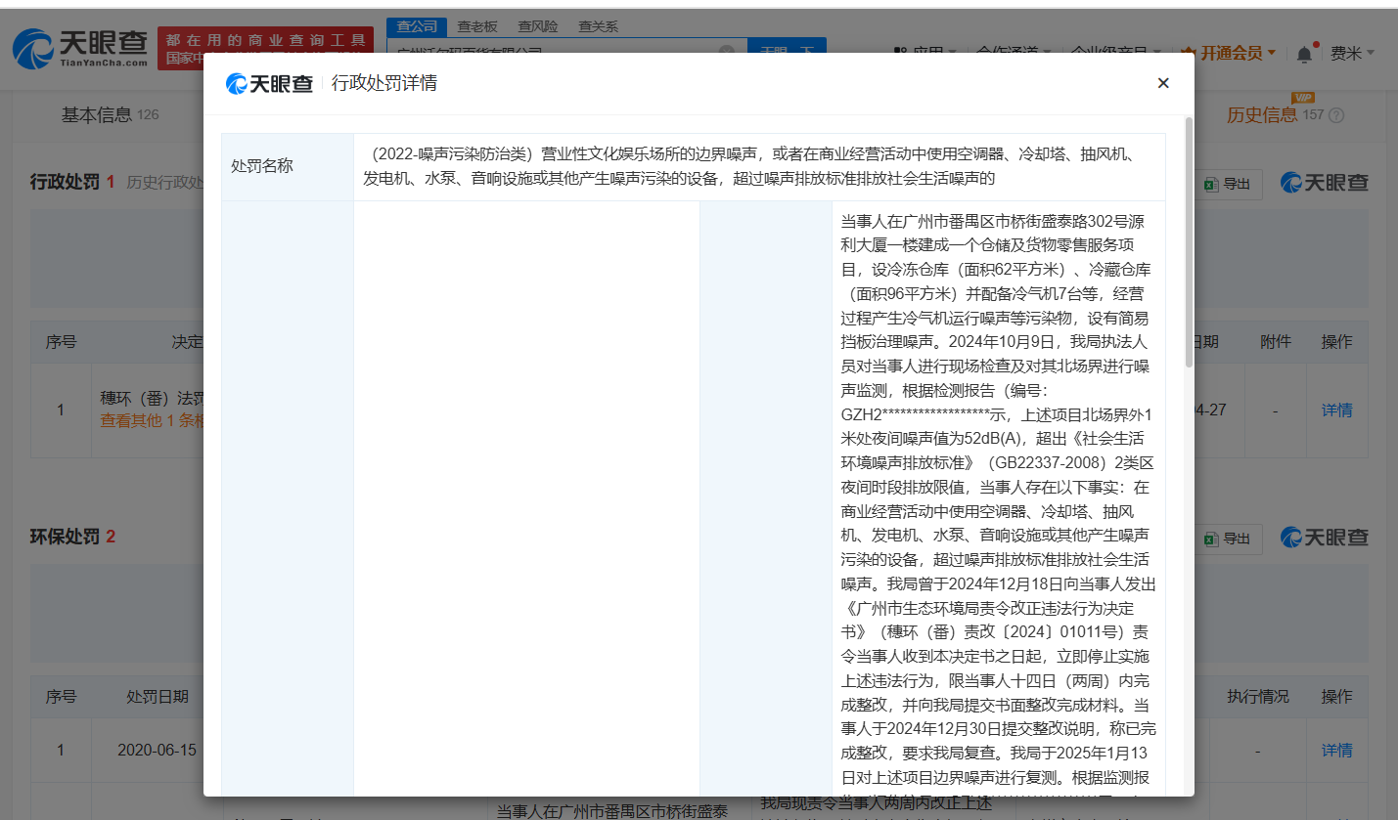1398x820 pixels.
Task: Expand the 开通会员 dropdown
Action: tap(1229, 53)
